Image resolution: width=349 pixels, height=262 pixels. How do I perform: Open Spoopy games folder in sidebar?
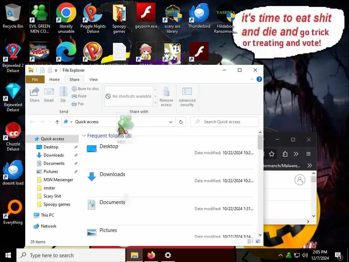57,205
